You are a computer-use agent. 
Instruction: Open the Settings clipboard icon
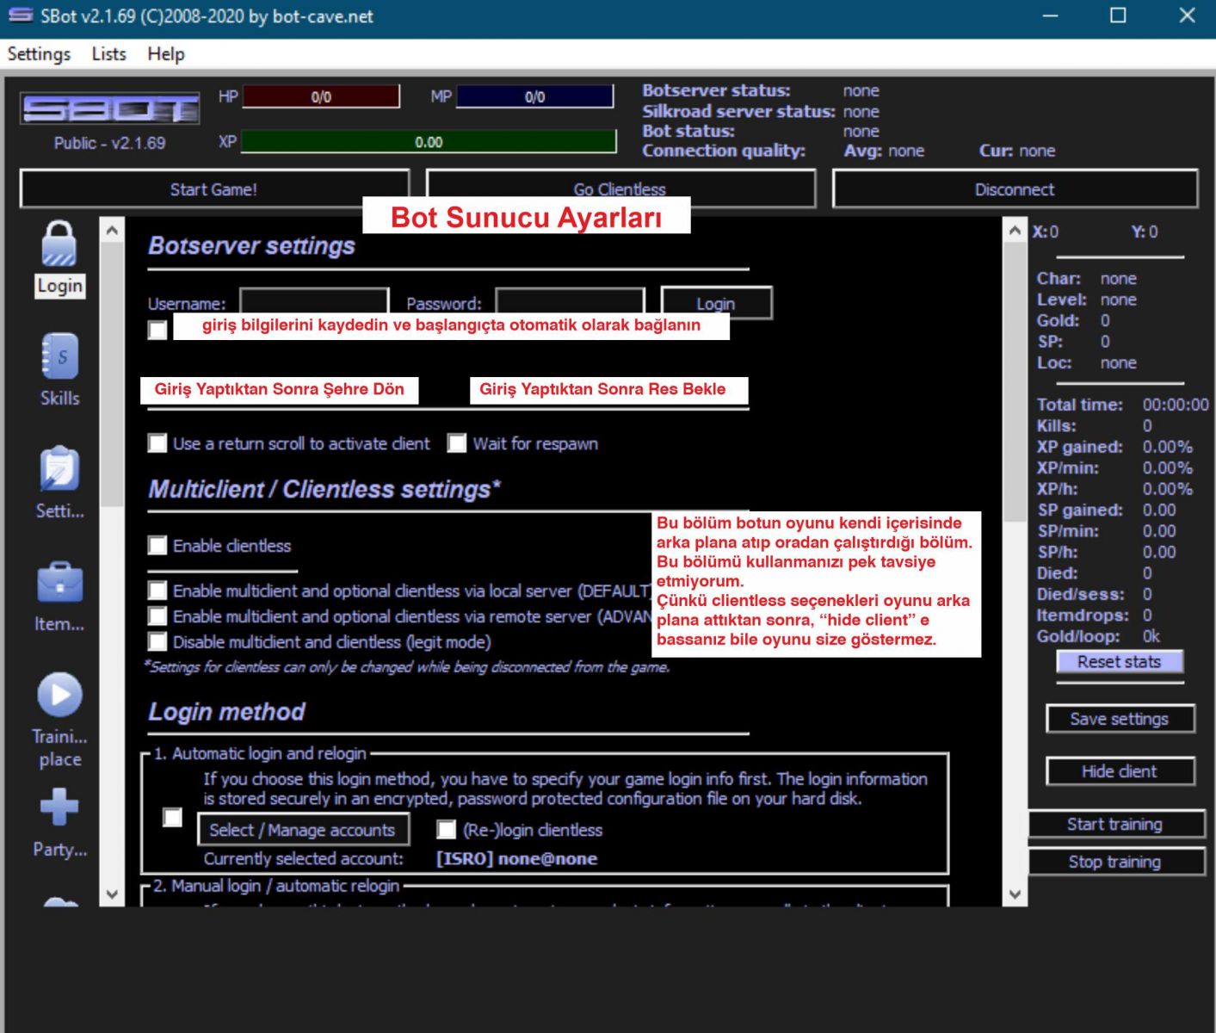tap(60, 469)
